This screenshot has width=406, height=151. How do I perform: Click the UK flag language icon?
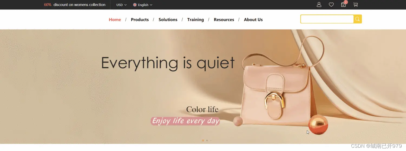(135, 5)
